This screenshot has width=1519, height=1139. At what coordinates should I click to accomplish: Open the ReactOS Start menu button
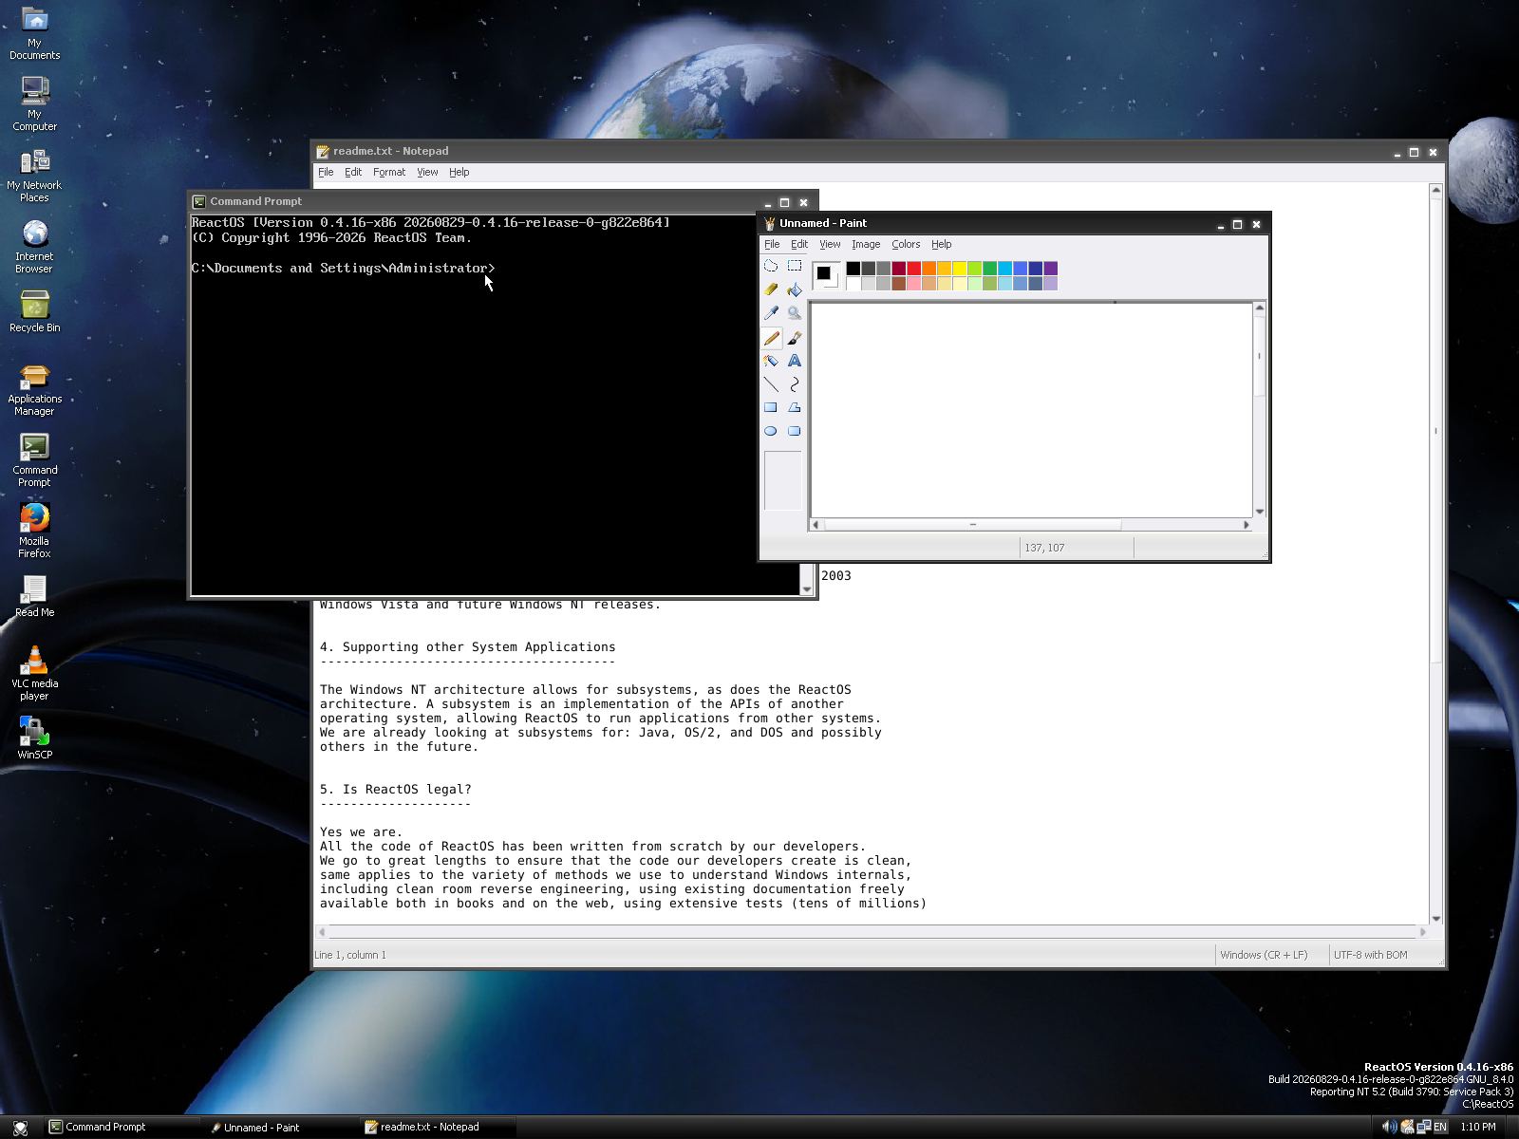20,1128
